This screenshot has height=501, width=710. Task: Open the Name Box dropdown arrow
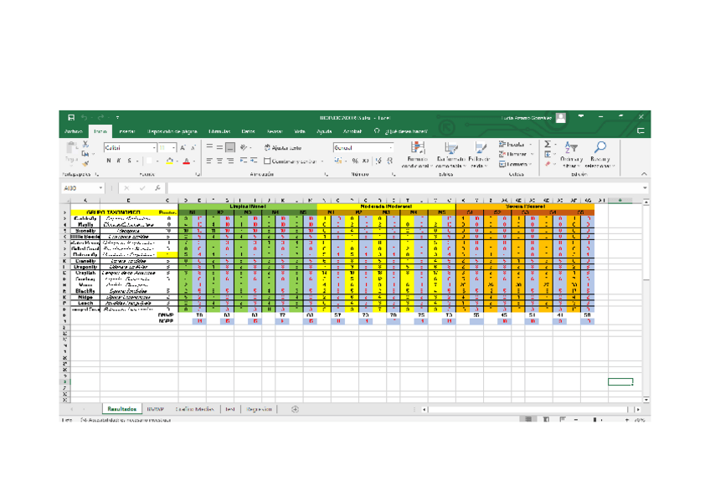100,188
